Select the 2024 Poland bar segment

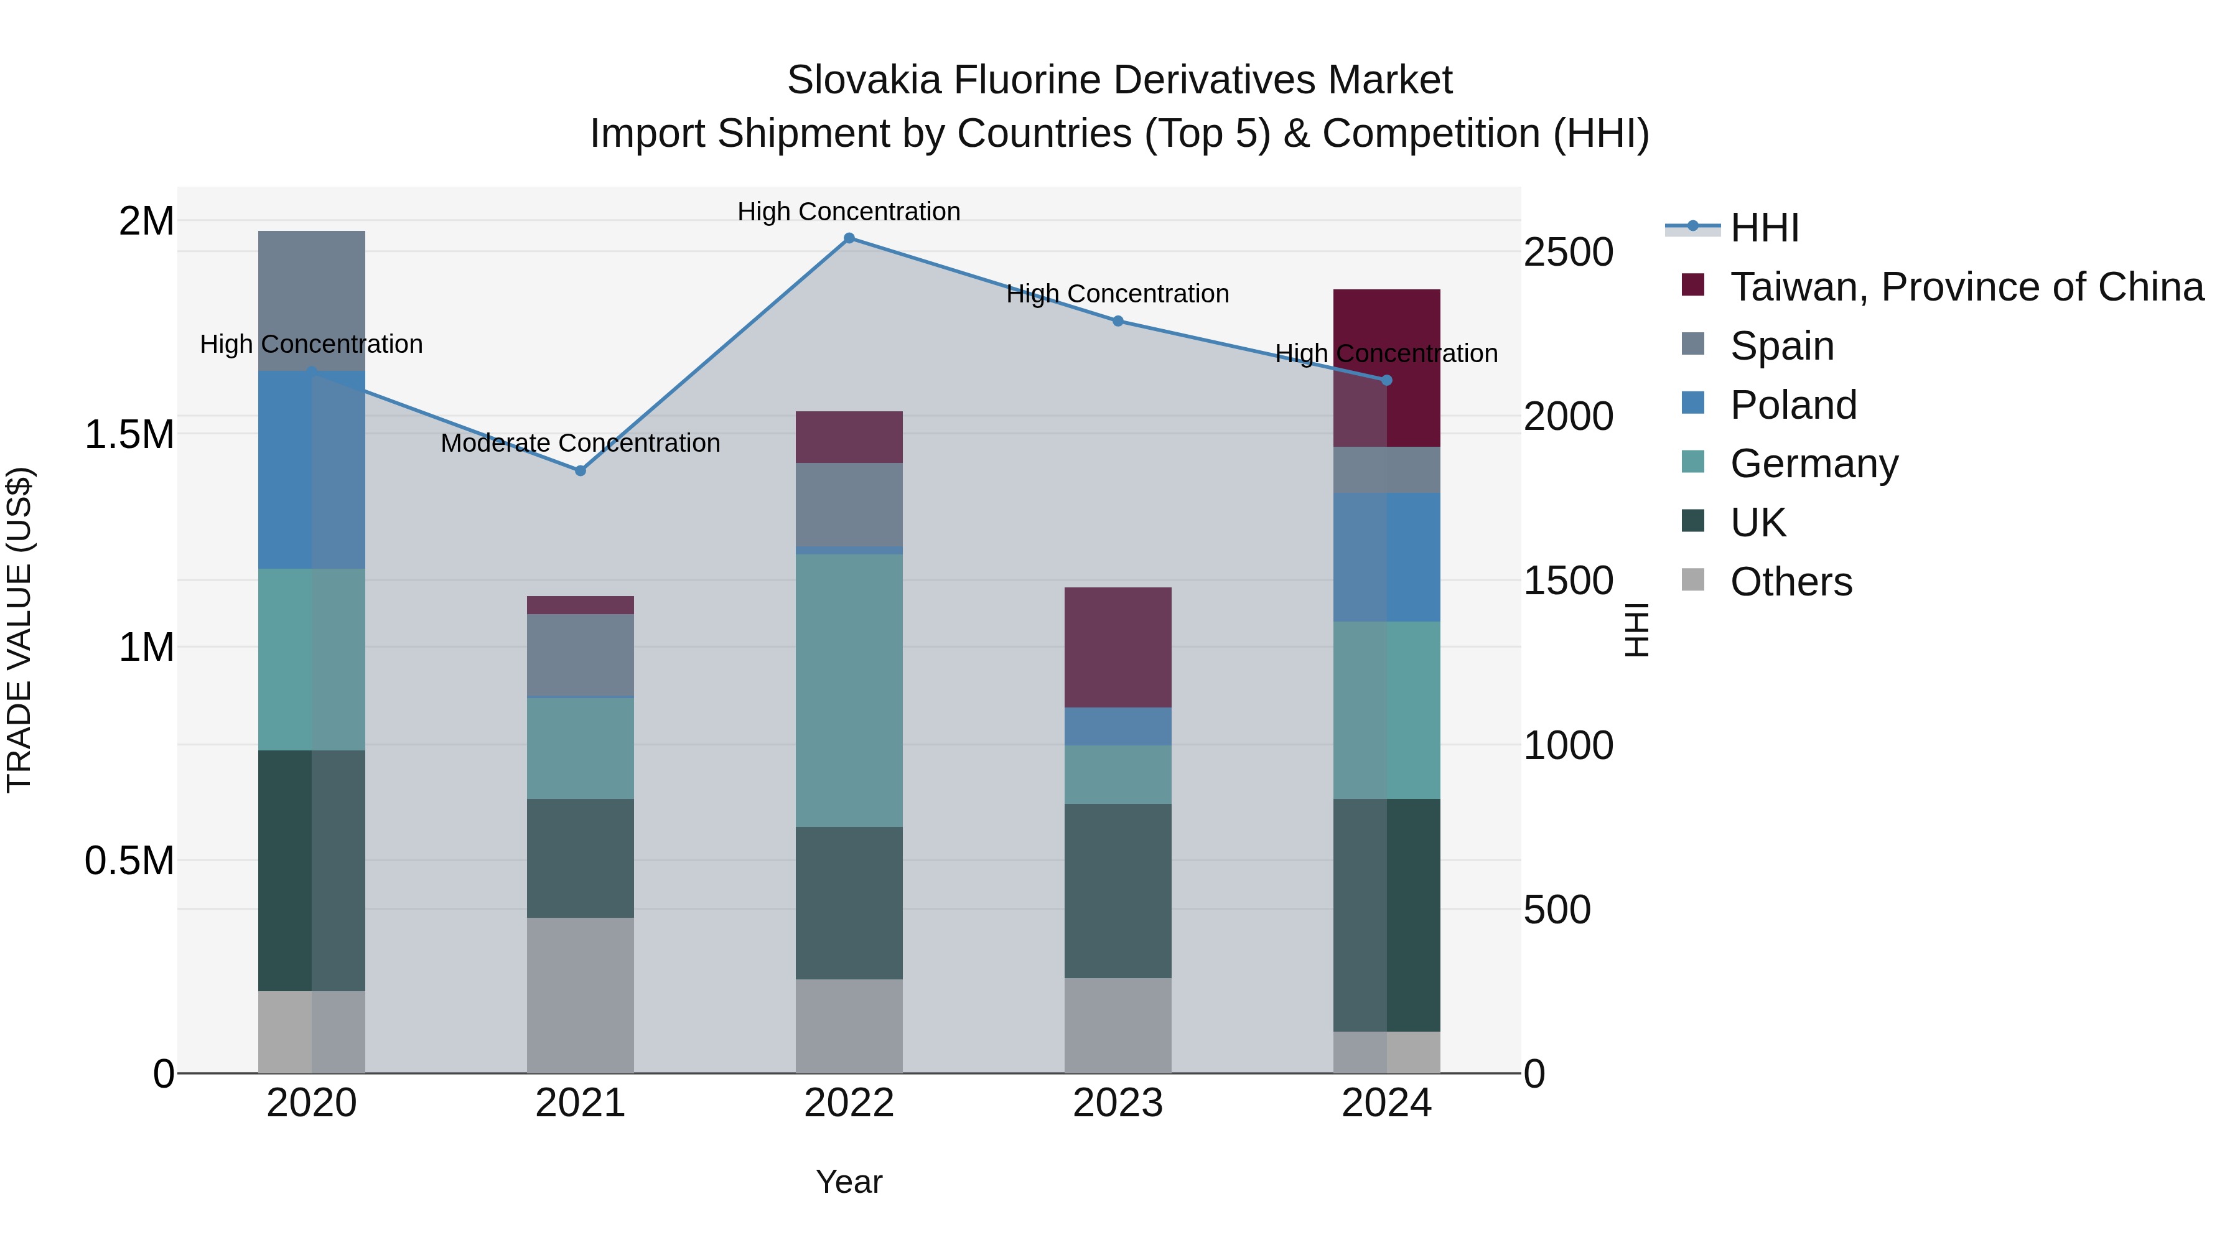point(1387,558)
